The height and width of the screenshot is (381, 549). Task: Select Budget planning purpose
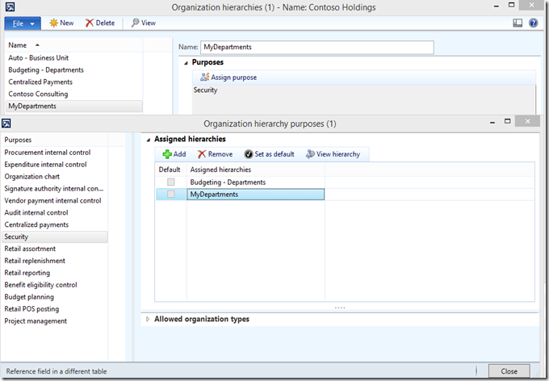[29, 297]
